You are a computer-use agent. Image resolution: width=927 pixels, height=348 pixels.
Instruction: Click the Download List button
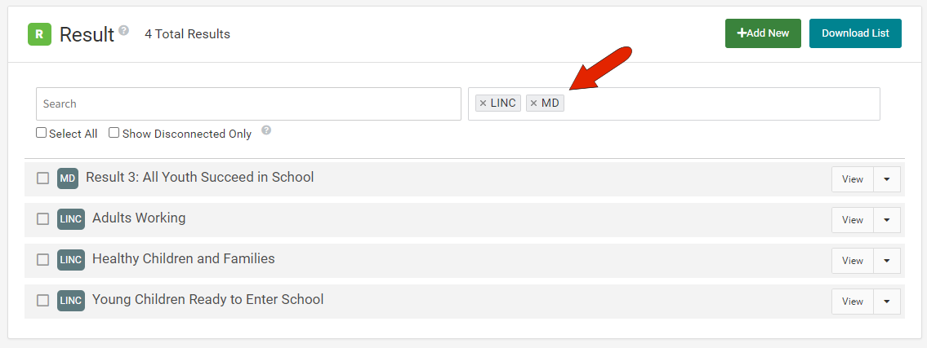pyautogui.click(x=855, y=33)
